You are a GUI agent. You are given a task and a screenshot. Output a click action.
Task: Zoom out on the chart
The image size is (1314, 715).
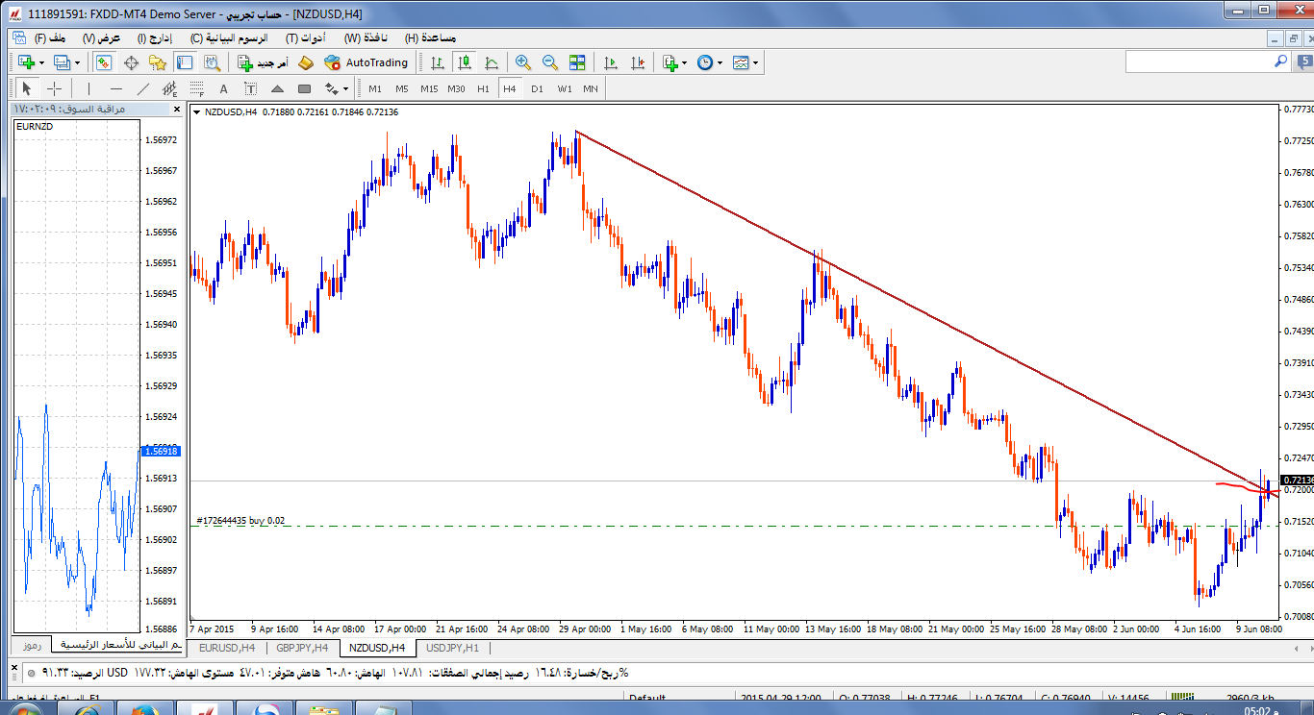tap(550, 62)
